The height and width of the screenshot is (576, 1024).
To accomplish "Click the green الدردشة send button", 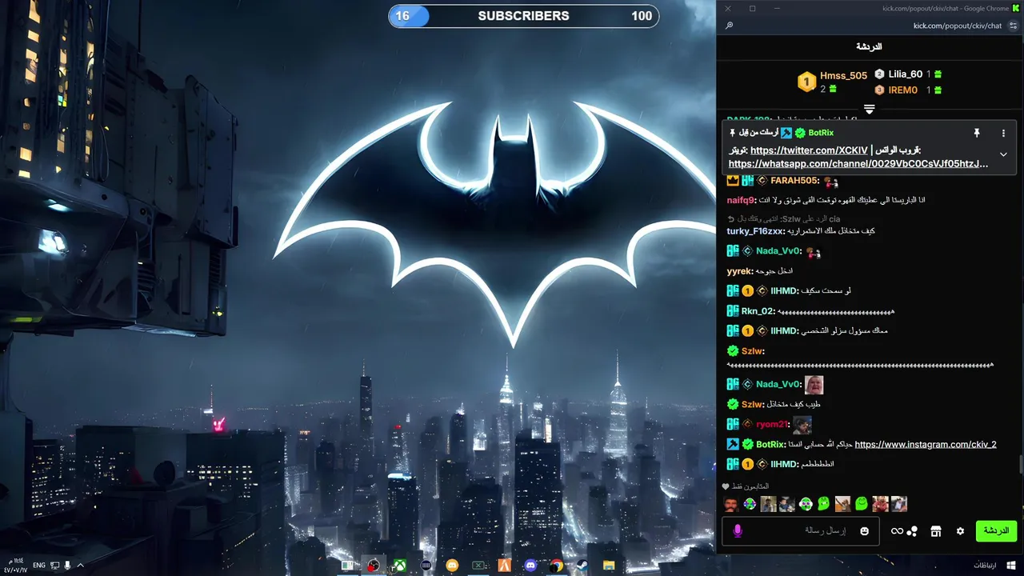I will click(x=996, y=531).
